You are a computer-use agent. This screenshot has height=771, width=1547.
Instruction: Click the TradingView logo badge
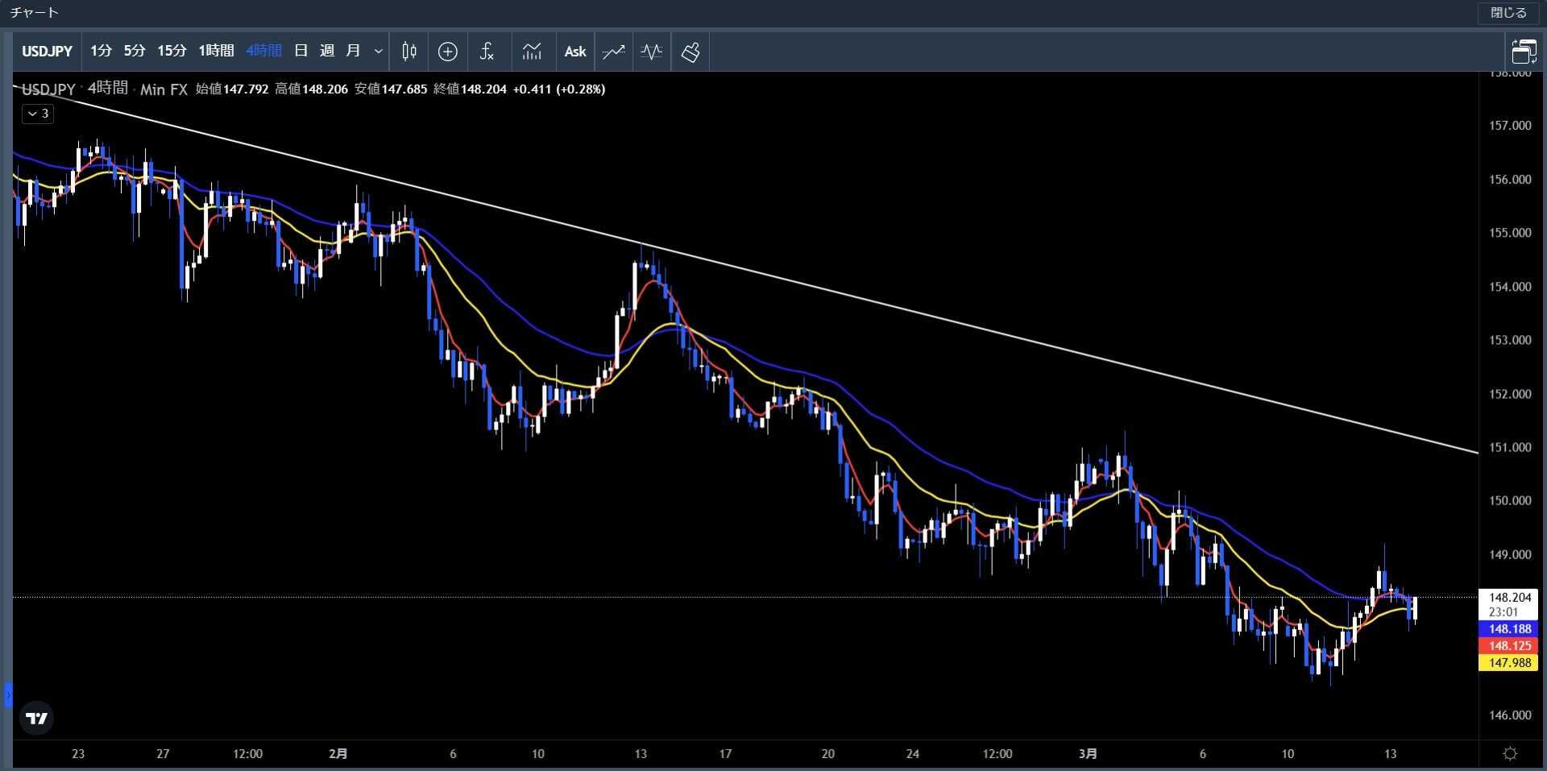click(x=37, y=718)
